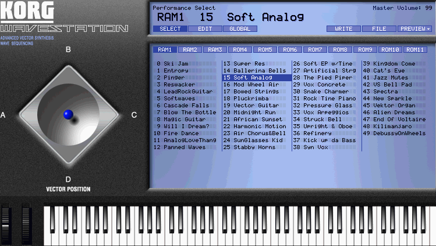Select the RAM2 bank tab
Viewport: 436px width, 246px height.
point(190,49)
